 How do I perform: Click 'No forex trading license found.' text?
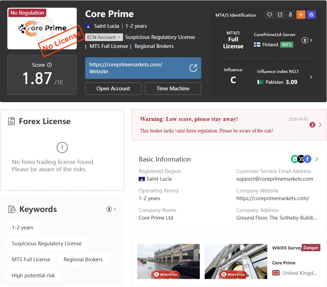point(53,162)
